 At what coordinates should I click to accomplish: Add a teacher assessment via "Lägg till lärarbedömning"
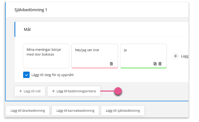coord(28,111)
